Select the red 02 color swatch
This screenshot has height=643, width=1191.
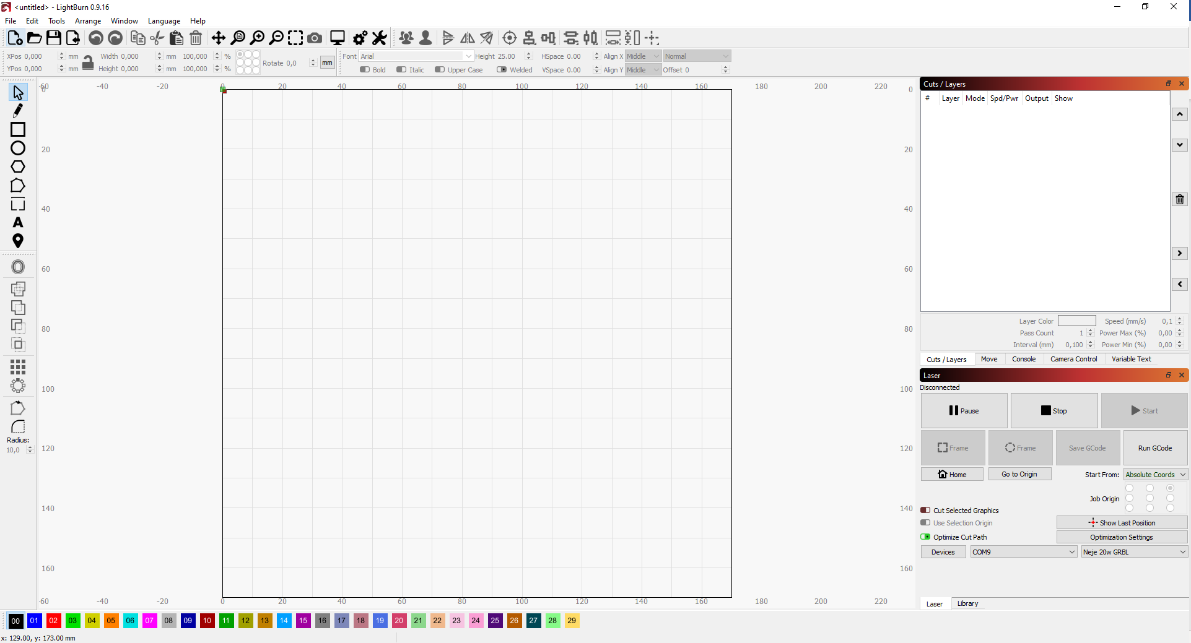coord(53,621)
